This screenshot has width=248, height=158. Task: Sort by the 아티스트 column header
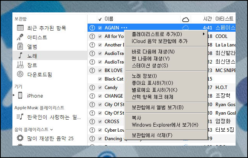pos(224,19)
